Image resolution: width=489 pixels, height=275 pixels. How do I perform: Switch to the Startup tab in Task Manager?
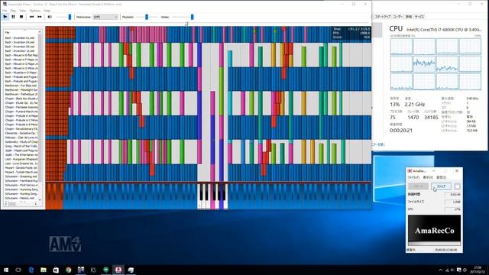pyautogui.click(x=383, y=17)
